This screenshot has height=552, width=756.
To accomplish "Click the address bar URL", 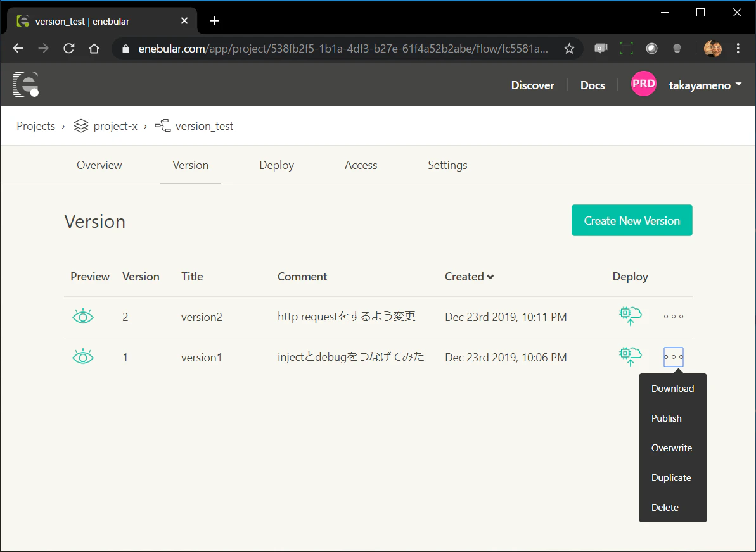I will [343, 49].
